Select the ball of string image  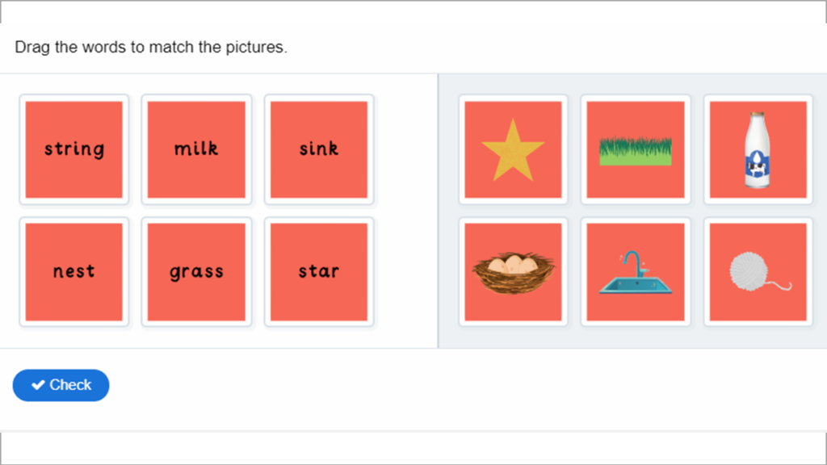click(758, 271)
